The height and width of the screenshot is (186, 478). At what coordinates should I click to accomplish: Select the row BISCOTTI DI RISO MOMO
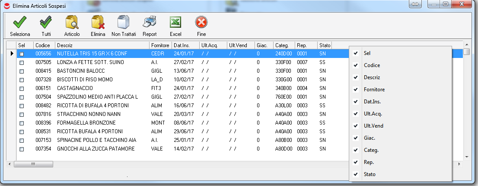85,80
